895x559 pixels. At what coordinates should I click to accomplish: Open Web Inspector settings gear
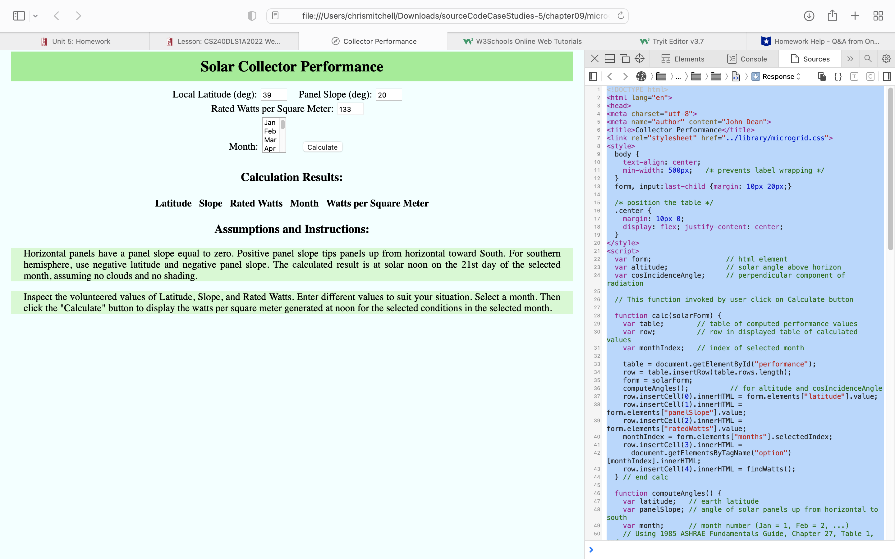click(x=886, y=59)
